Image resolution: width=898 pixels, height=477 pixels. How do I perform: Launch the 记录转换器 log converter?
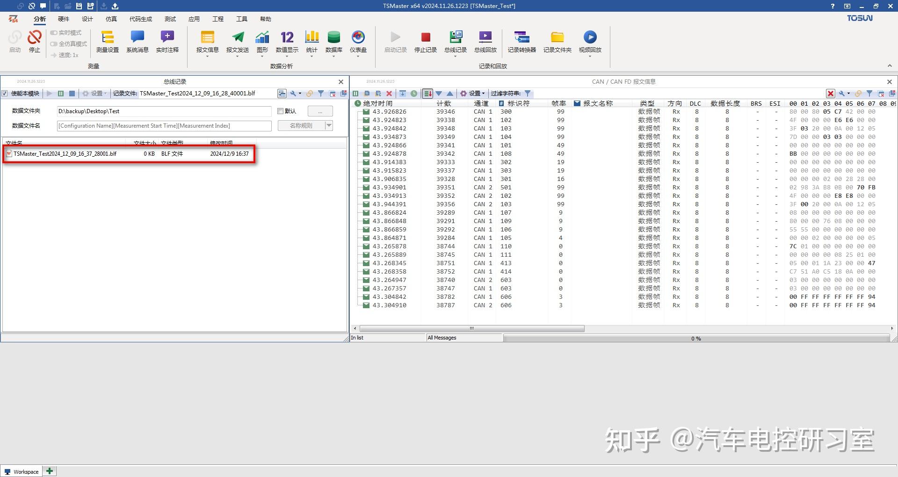coord(521,42)
